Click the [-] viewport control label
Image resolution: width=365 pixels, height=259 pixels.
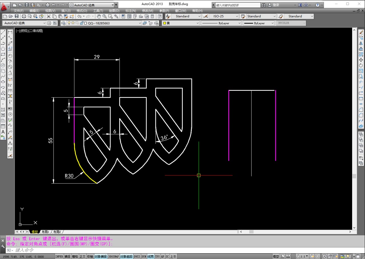[x=18, y=31]
